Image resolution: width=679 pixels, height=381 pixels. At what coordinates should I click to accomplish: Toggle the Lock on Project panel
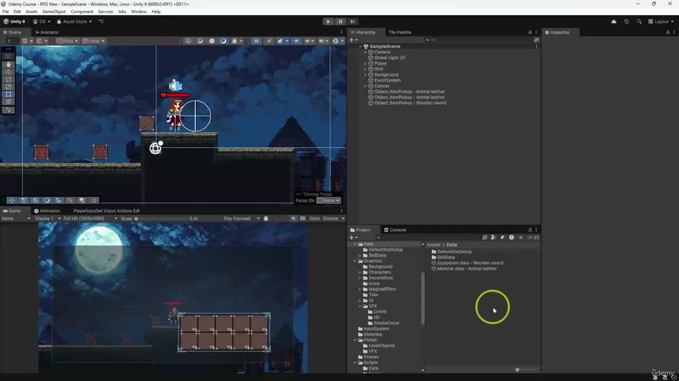point(529,230)
